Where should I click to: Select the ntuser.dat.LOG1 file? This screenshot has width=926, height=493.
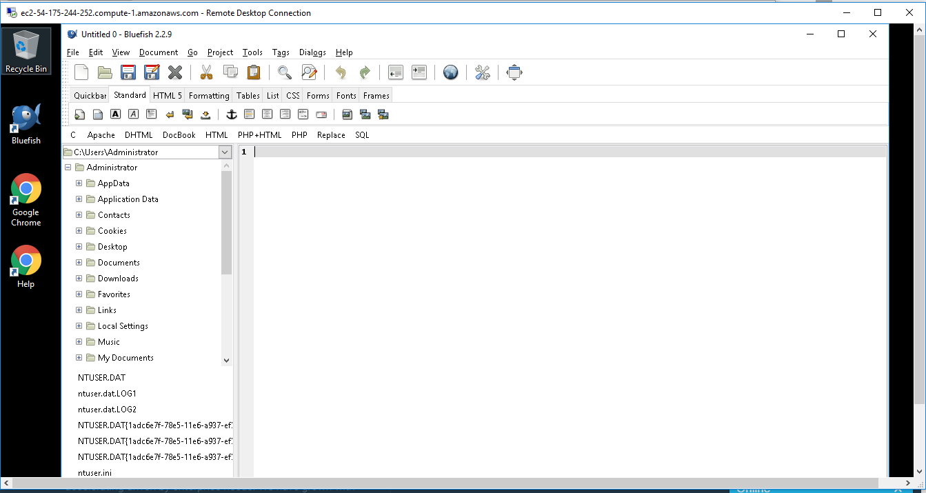pyautogui.click(x=108, y=394)
